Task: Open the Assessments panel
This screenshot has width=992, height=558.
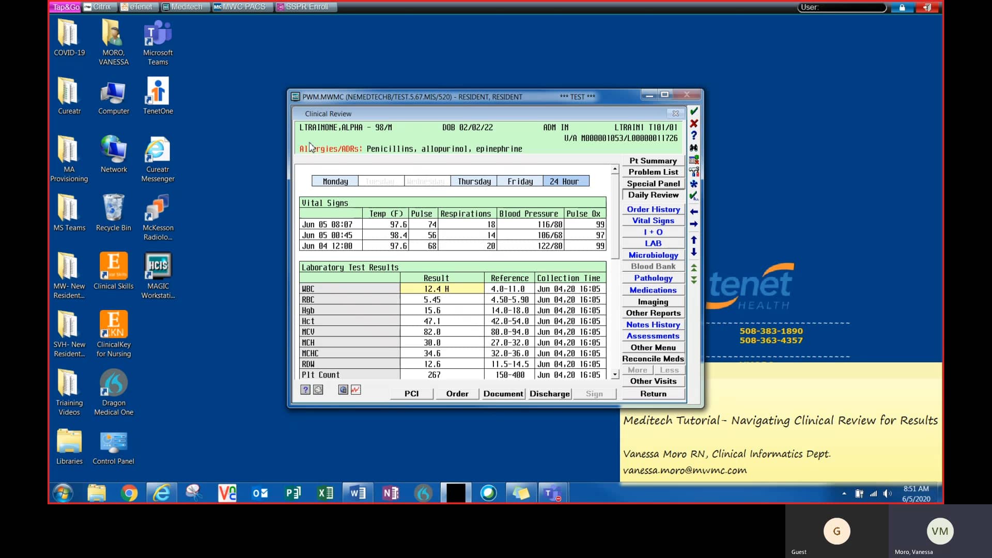Action: point(653,336)
